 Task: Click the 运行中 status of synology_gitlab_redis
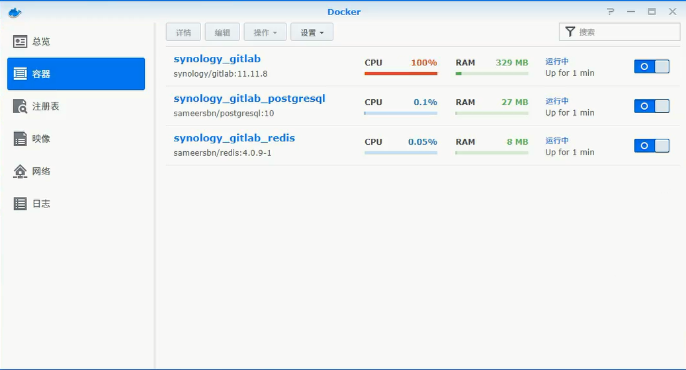pos(557,141)
